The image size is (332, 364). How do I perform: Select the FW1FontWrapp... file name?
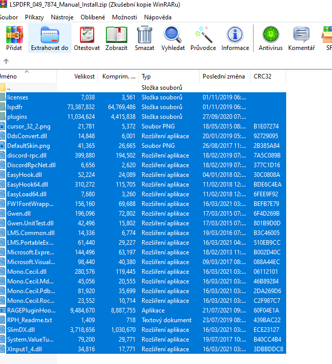31,204
